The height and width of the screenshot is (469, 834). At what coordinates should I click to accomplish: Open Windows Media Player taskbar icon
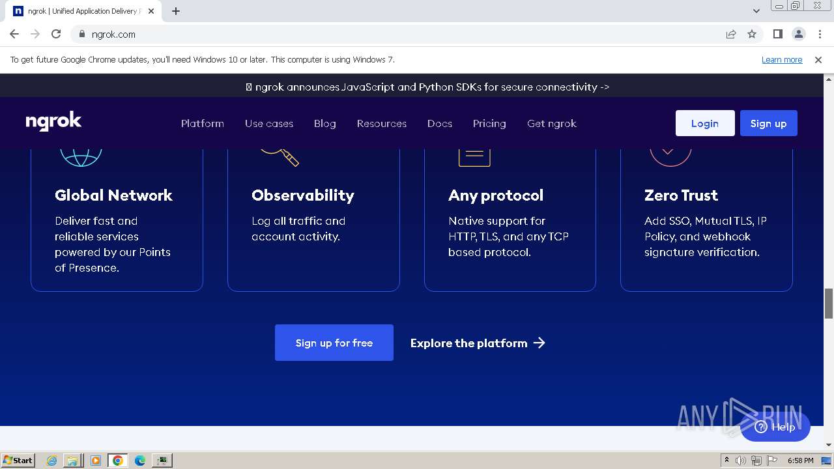(95, 461)
